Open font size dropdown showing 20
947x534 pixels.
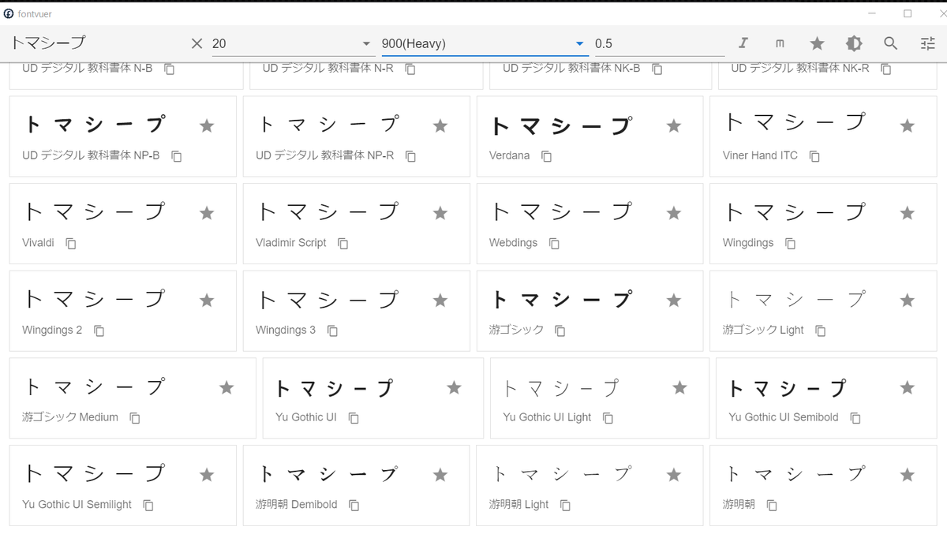[x=293, y=43]
